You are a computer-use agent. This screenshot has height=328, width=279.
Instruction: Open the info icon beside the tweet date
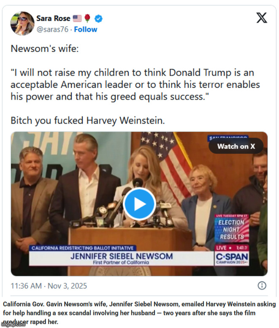click(x=262, y=286)
